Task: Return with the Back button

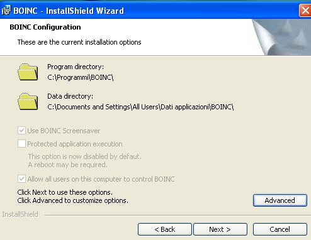Action: [x=165, y=229]
